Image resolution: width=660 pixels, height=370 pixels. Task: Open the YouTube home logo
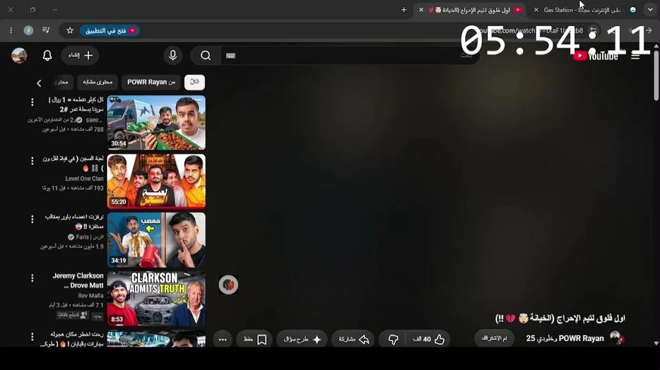click(x=595, y=55)
